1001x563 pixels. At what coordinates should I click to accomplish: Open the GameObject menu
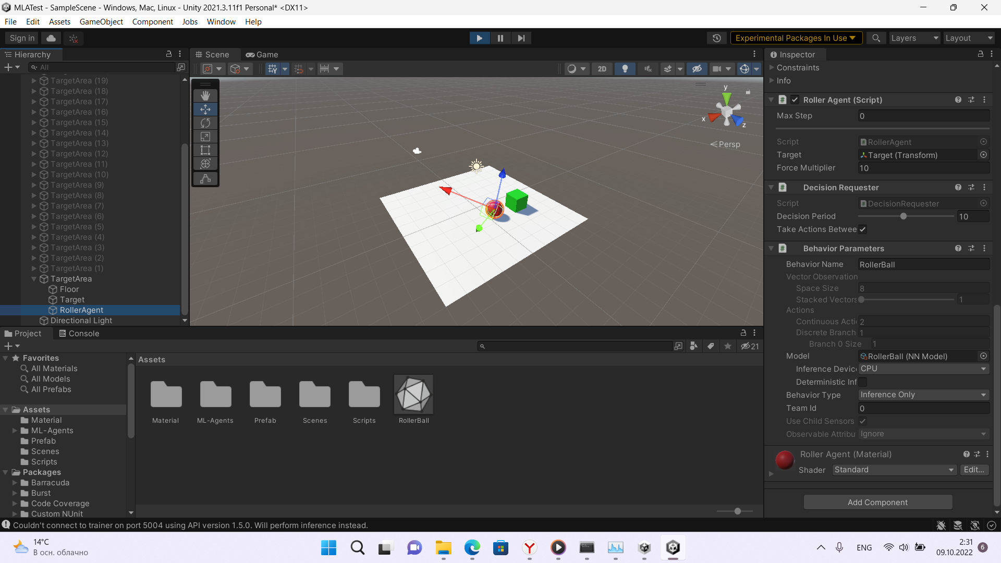[x=101, y=22]
